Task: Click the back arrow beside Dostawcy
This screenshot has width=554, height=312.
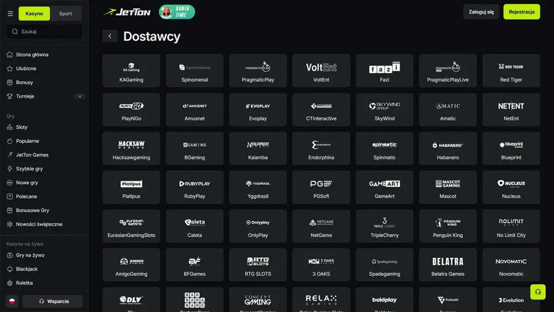Action: (x=110, y=36)
